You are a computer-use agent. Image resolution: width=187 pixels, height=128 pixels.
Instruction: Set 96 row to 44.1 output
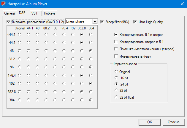[x=28, y=67]
